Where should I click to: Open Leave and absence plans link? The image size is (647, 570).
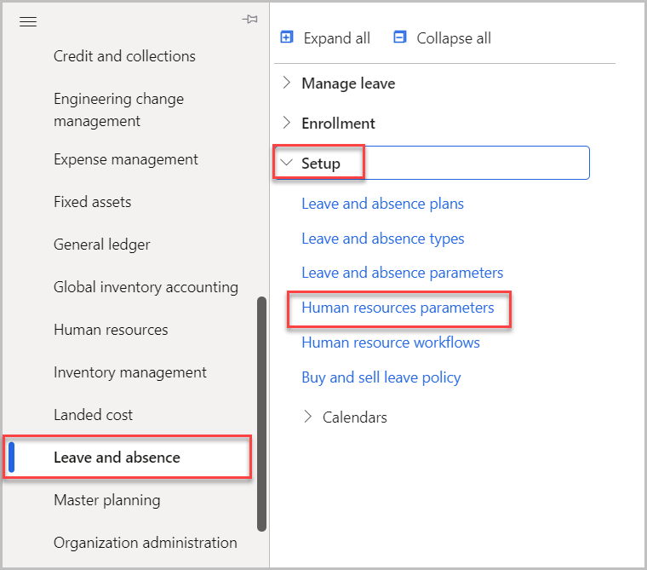(x=382, y=204)
